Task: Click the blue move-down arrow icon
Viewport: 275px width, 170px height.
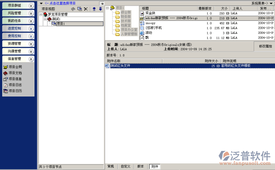Action: [100, 9]
